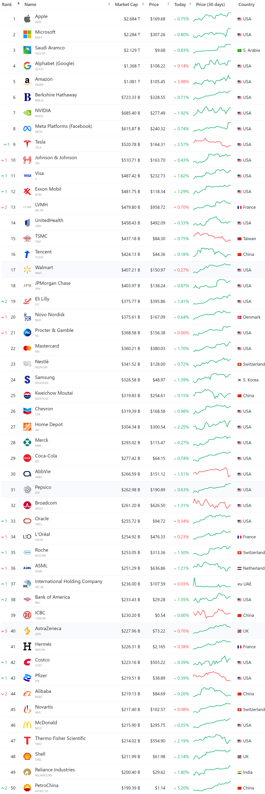Click the Pfizer logo icon
The image size is (265, 794).
point(27,678)
